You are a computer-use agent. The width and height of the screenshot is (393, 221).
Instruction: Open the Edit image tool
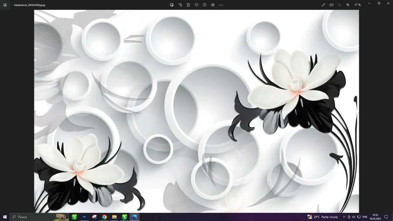[x=172, y=5]
